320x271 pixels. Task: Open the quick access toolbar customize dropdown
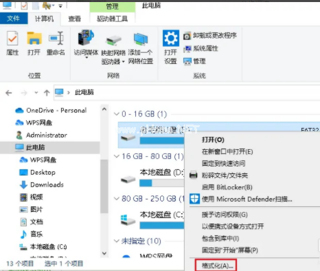[x=60, y=6]
